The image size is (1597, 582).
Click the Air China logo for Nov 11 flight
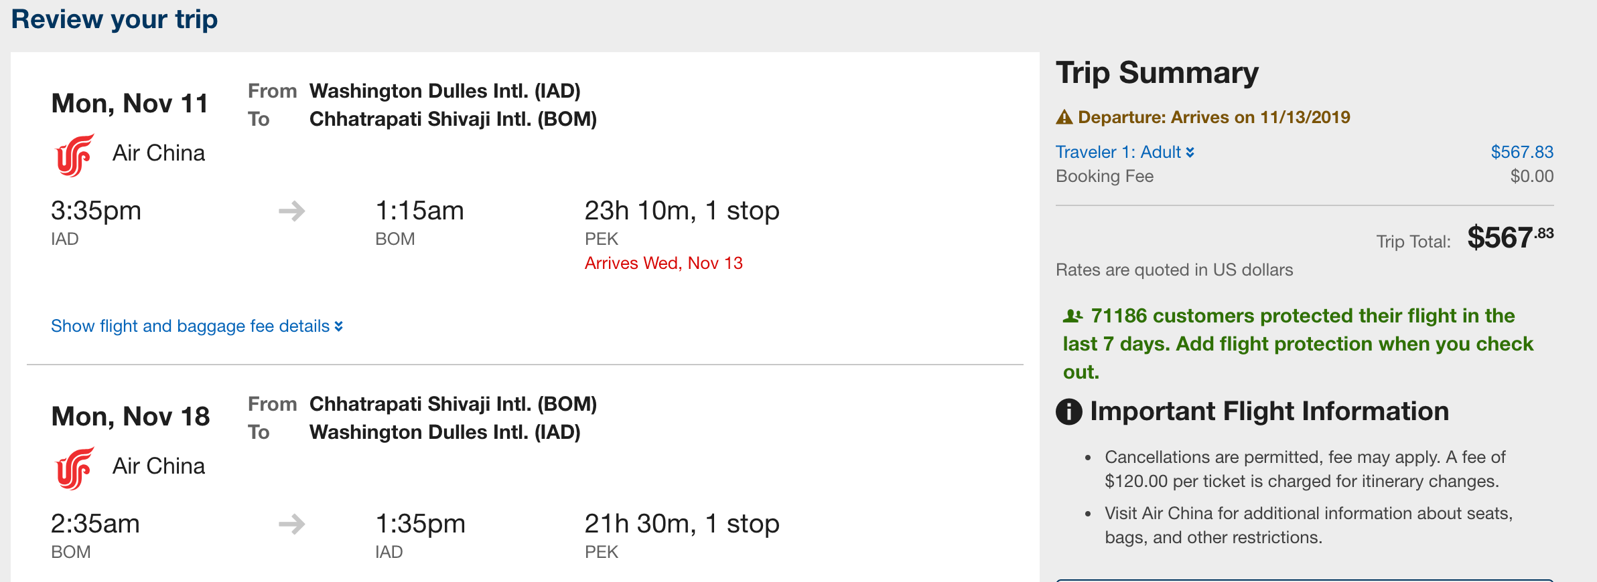74,155
